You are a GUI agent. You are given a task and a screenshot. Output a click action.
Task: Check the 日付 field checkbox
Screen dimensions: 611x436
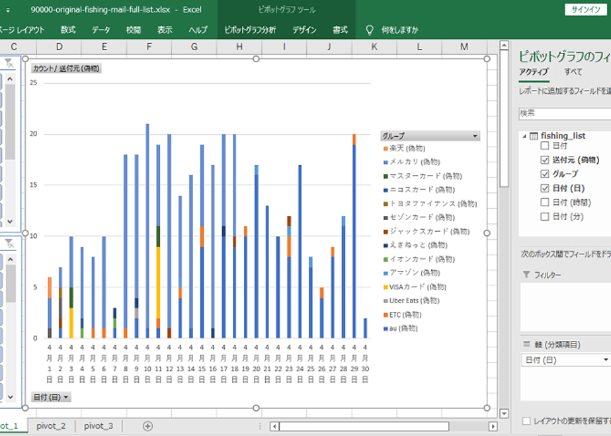click(x=545, y=145)
